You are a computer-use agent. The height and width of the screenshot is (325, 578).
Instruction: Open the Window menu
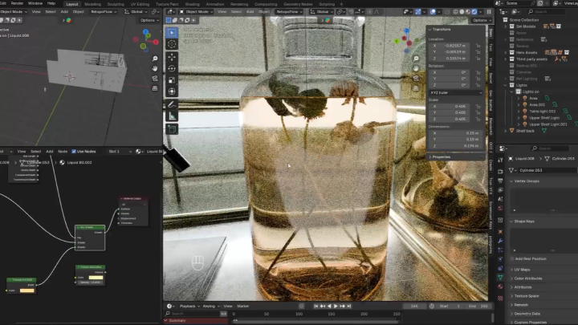[x=35, y=3]
